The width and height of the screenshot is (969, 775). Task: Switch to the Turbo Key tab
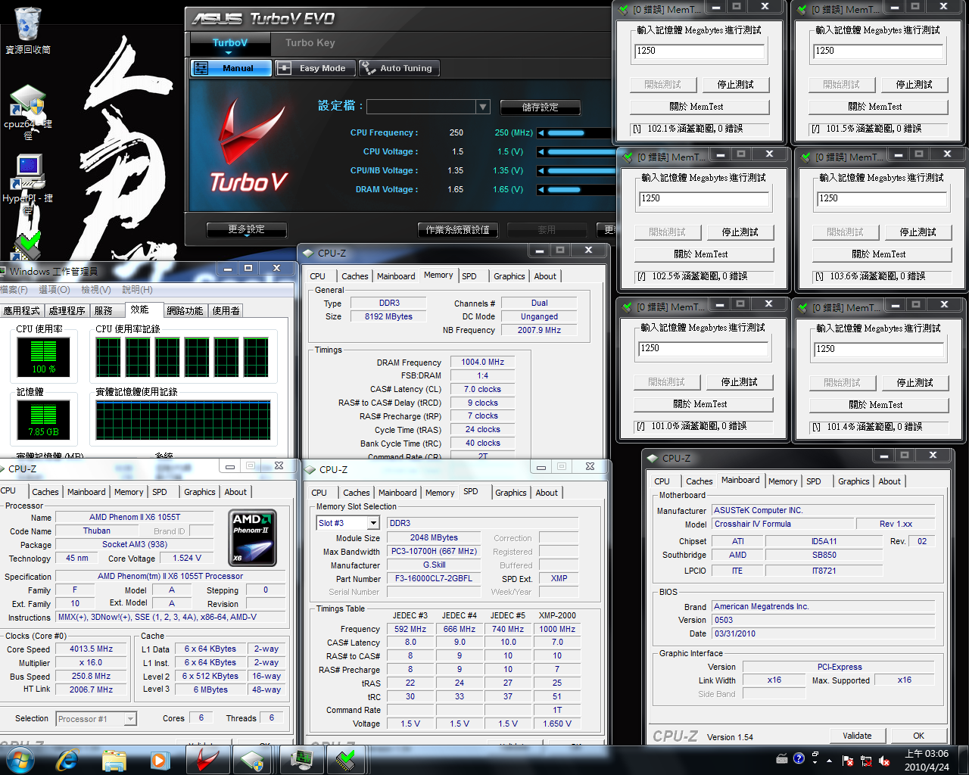(x=310, y=43)
